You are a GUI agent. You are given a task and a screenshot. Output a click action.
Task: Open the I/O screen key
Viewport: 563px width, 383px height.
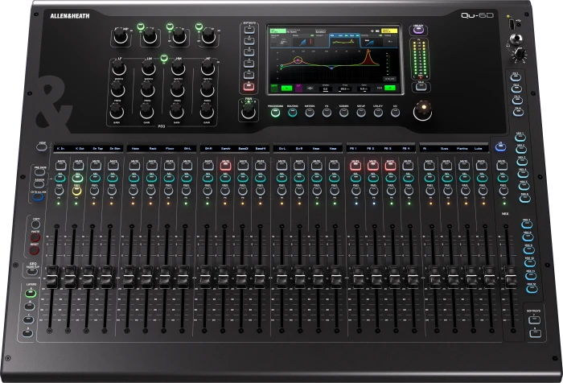point(395,113)
